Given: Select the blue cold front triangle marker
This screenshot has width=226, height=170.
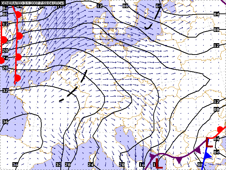Looking at the screenshot, I should click(208, 155).
